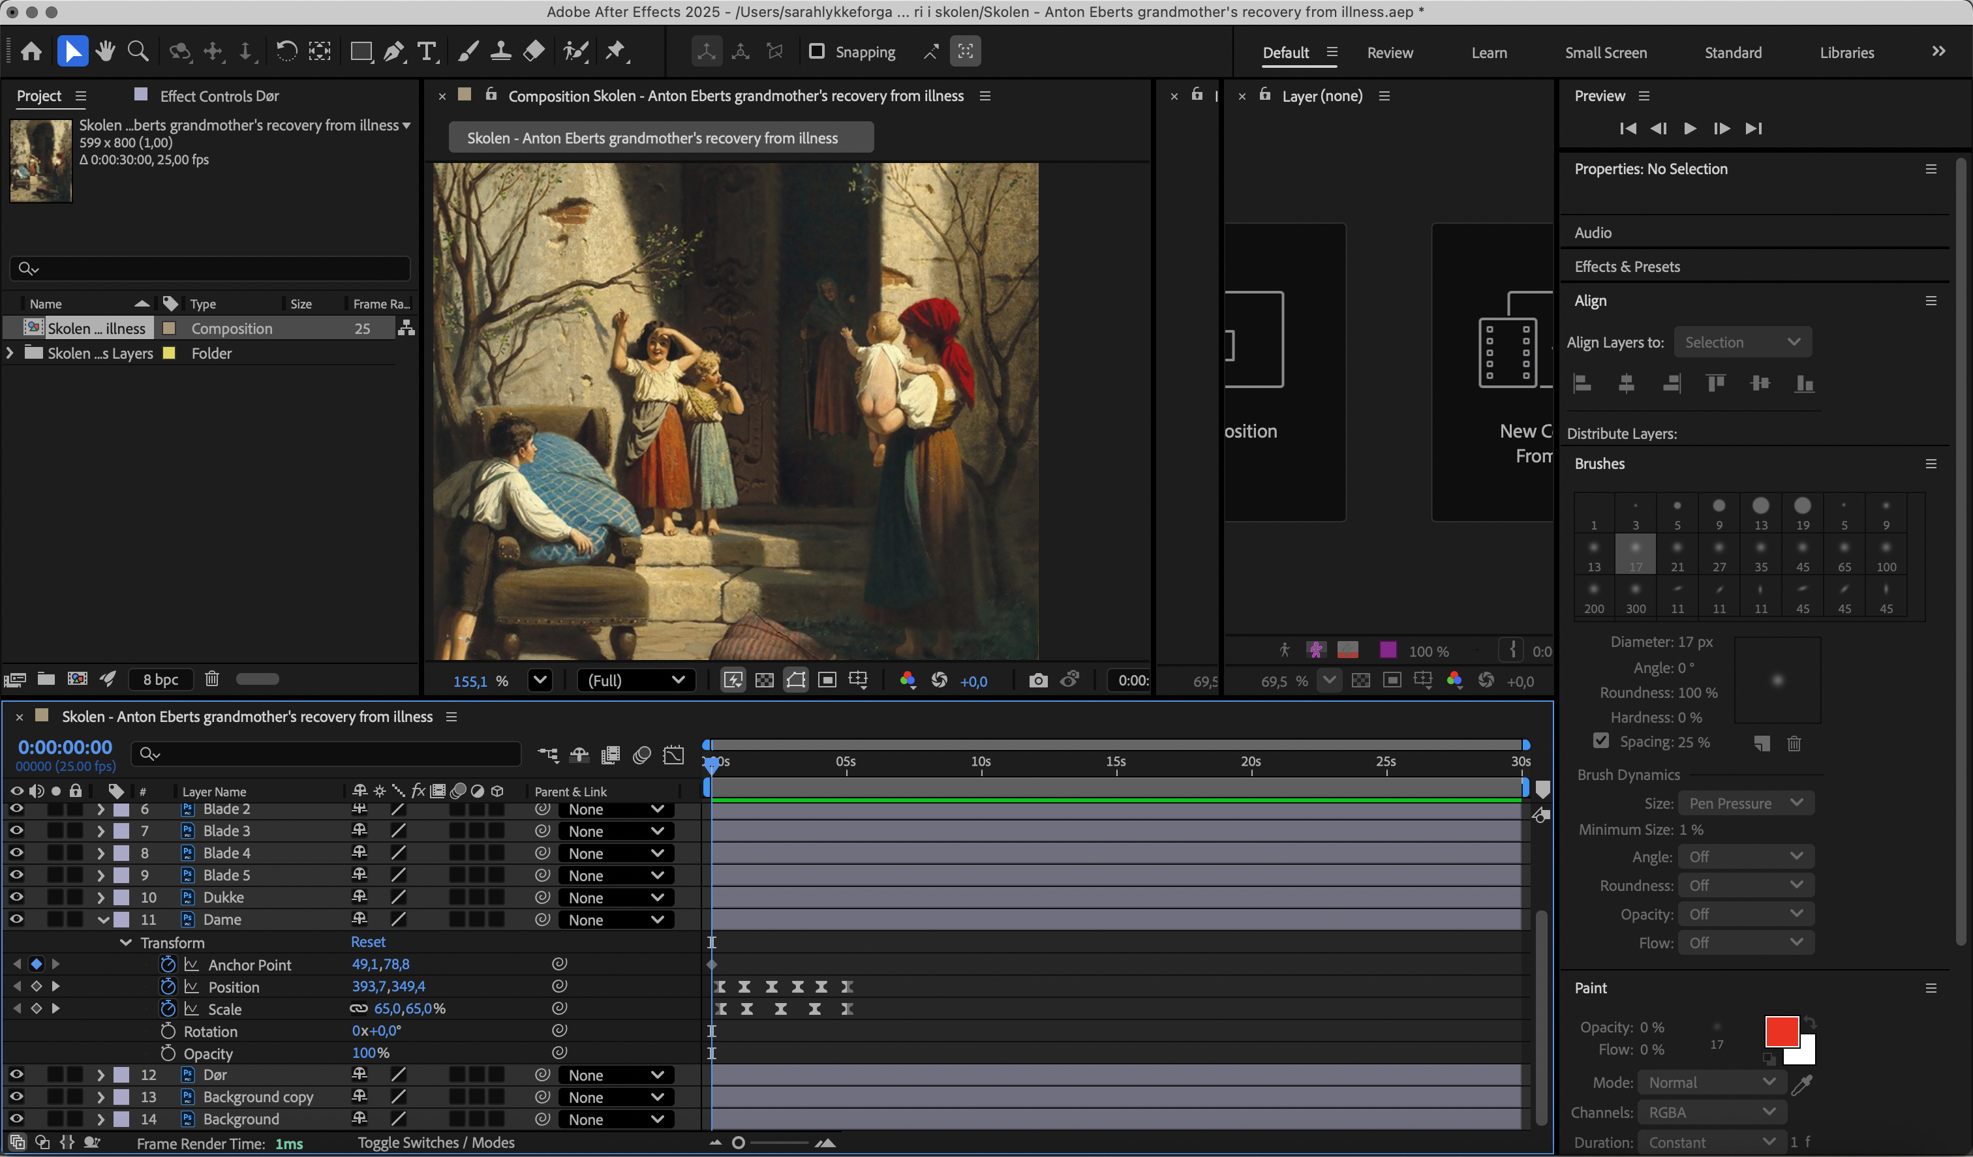Jump to the first frame in Preview

coord(1627,128)
